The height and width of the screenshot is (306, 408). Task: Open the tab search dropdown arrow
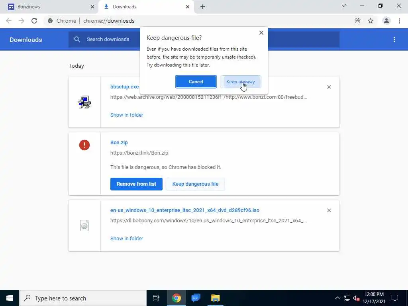click(344, 6)
